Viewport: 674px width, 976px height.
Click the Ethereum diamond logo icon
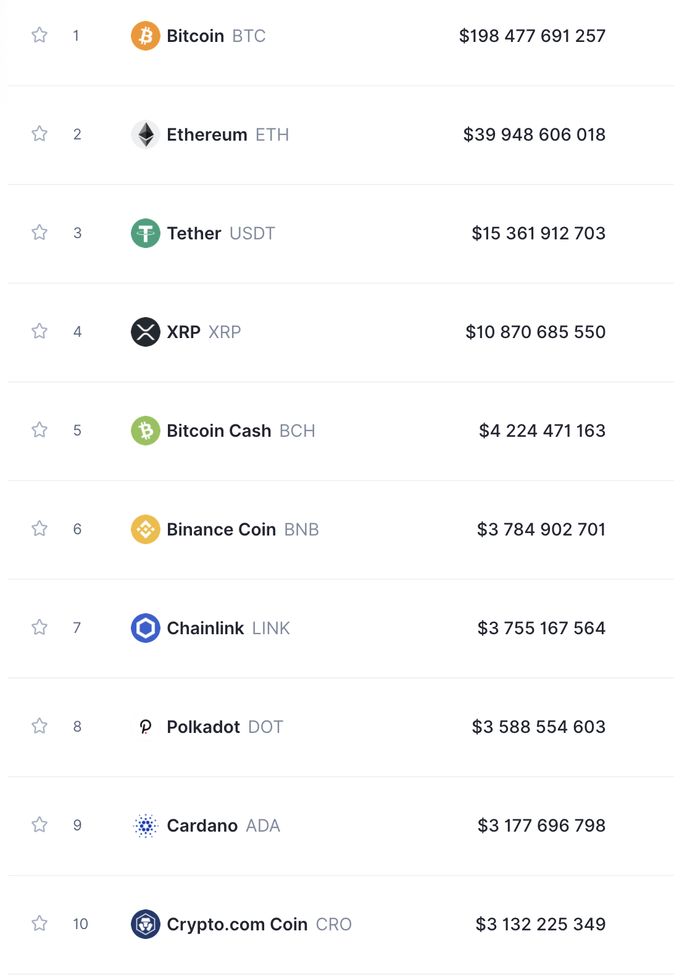click(146, 134)
